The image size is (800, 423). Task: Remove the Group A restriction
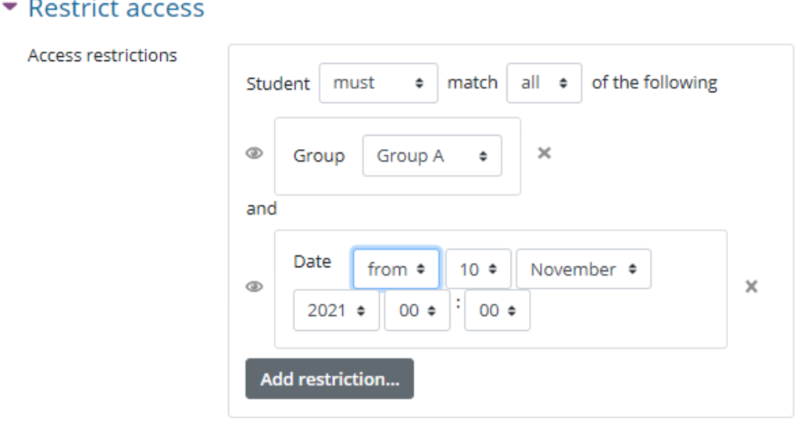pyautogui.click(x=545, y=153)
